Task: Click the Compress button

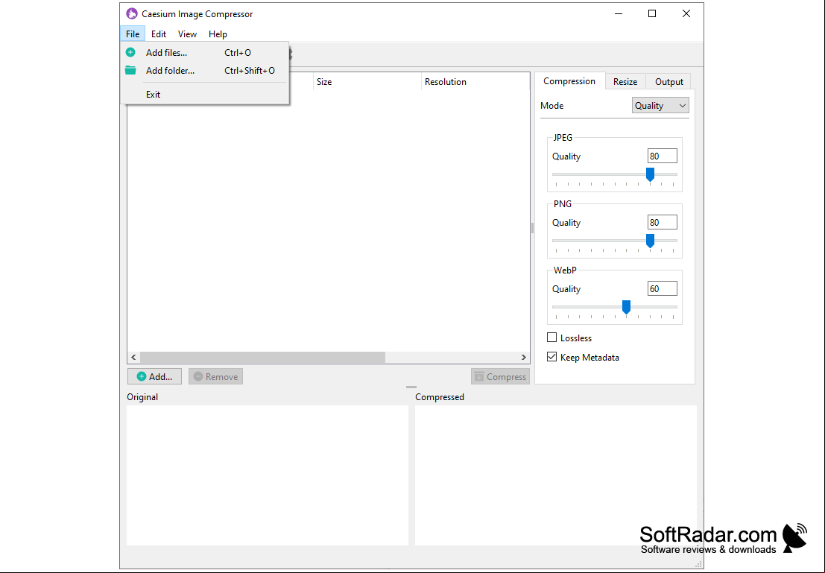Action: [500, 376]
